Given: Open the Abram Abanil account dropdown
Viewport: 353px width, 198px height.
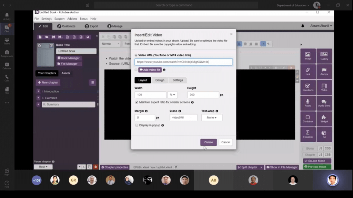Looking at the screenshot, I should click(321, 26).
